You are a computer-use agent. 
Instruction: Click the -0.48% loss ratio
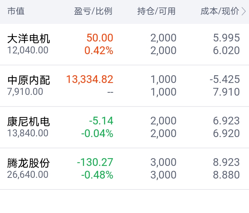click(97, 175)
